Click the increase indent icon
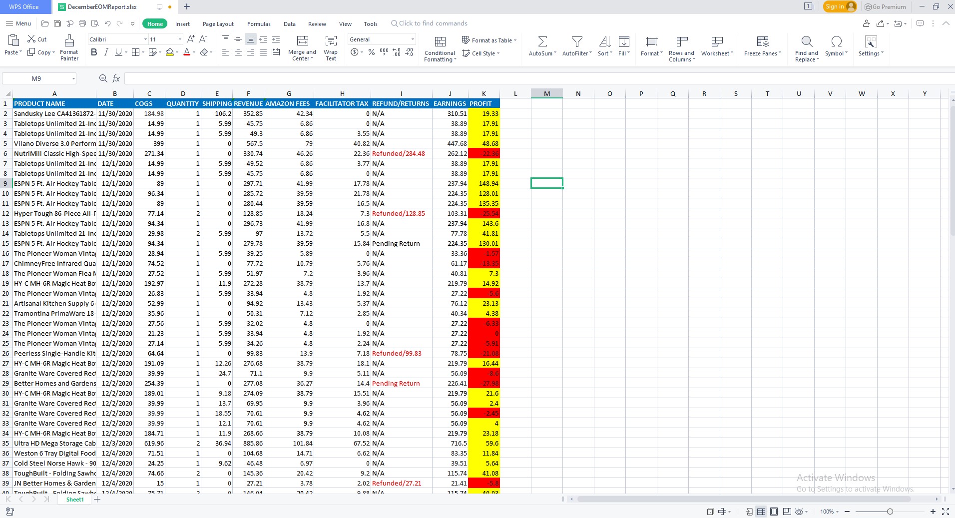This screenshot has height=518, width=955. click(276, 39)
